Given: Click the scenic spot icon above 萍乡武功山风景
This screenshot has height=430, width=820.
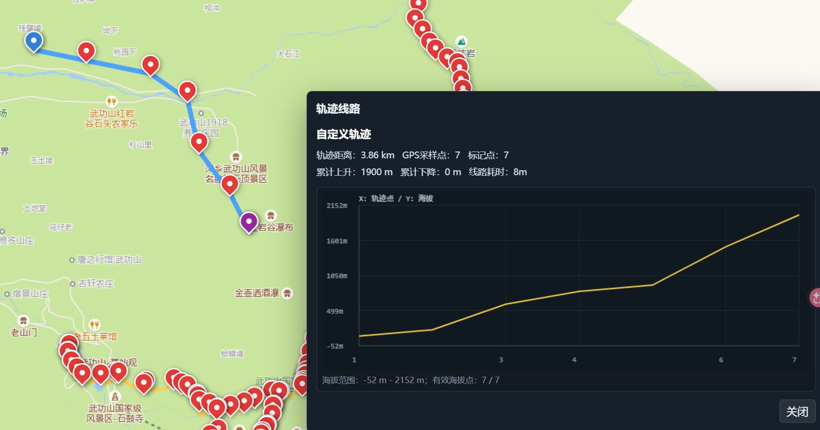Looking at the screenshot, I should pos(236,157).
